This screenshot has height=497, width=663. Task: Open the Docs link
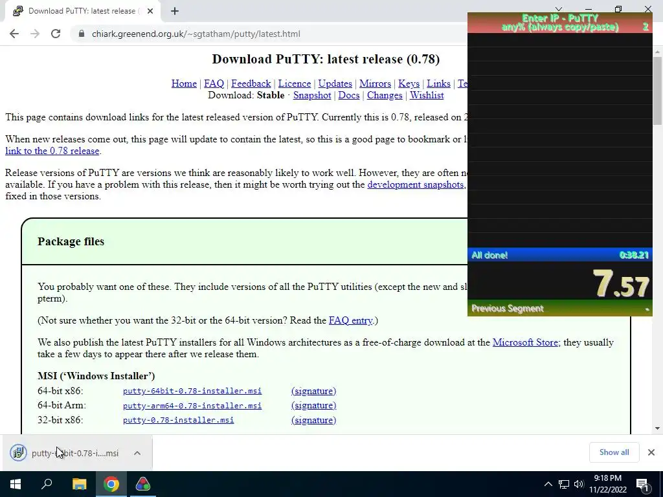(x=349, y=95)
